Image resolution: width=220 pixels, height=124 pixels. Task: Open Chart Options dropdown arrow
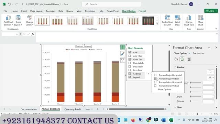pyautogui.click(x=189, y=53)
